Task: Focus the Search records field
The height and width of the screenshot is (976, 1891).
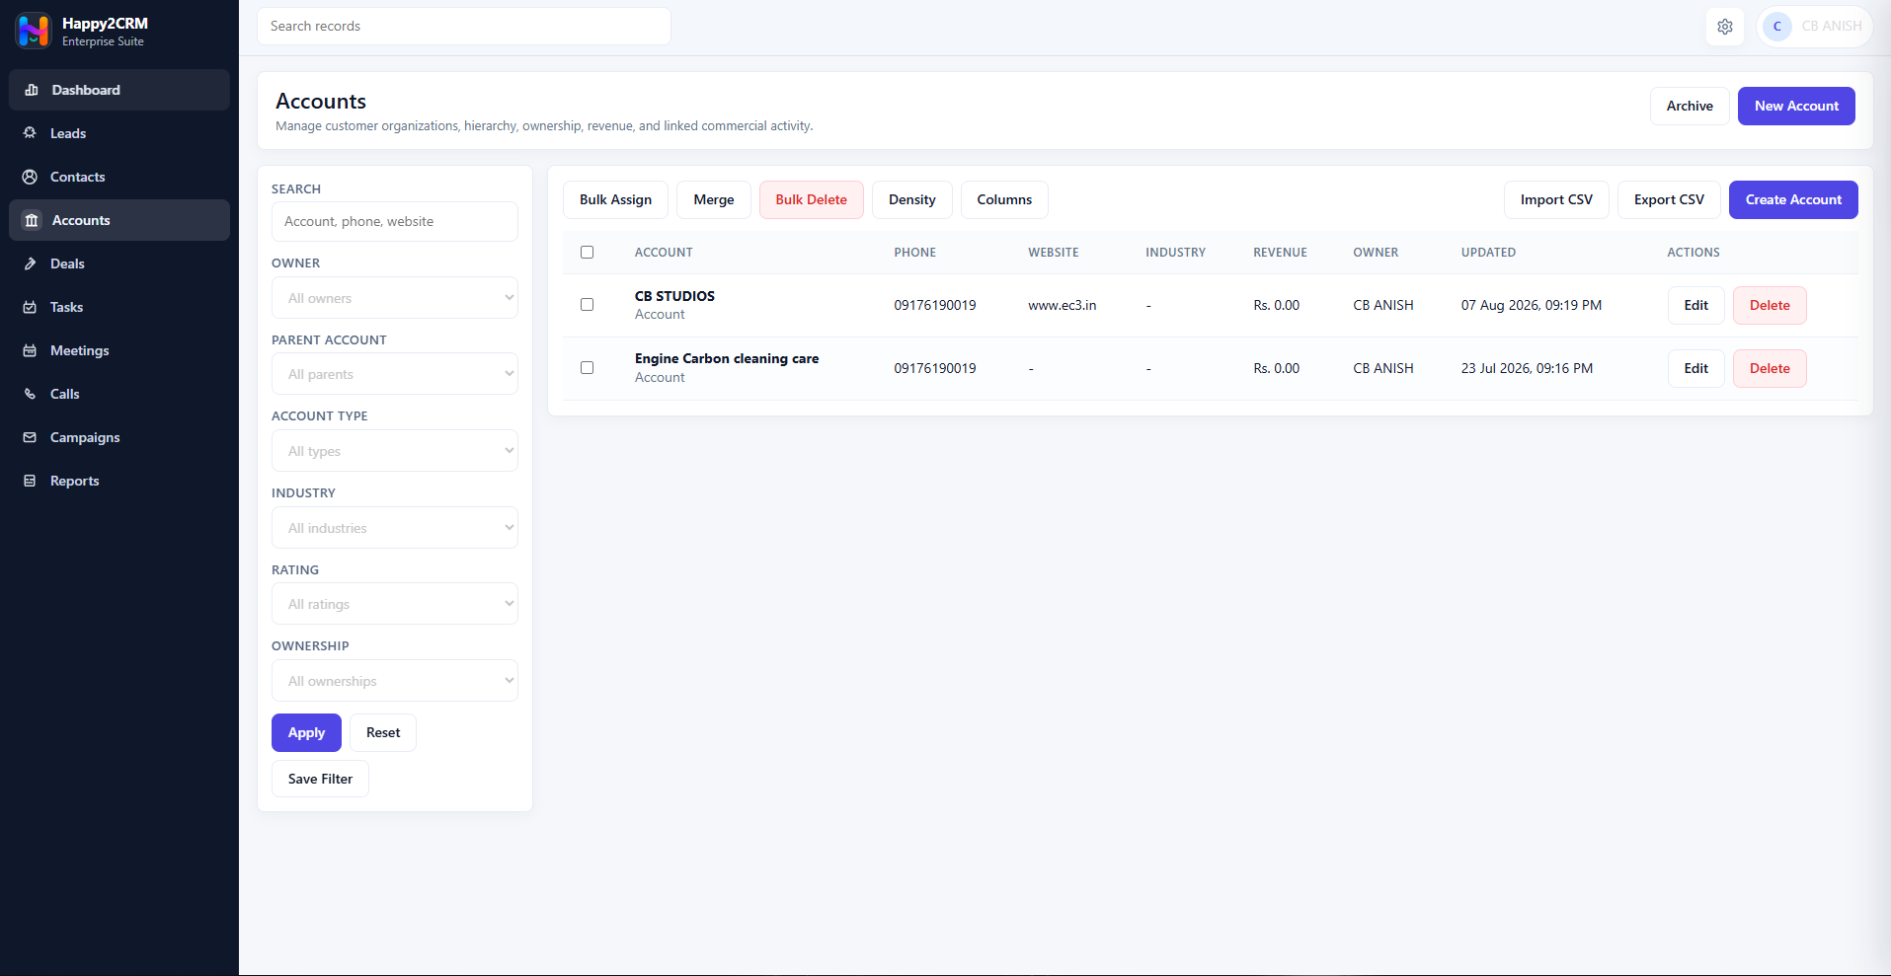Action: [464, 26]
